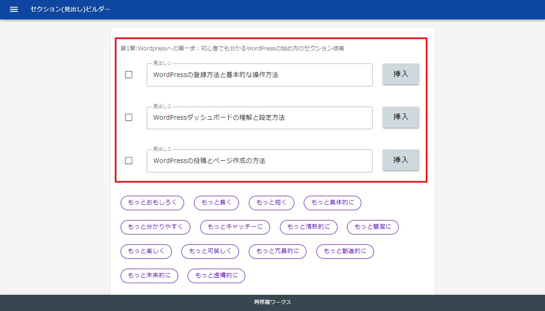Select the もっと長く chip

point(216,203)
